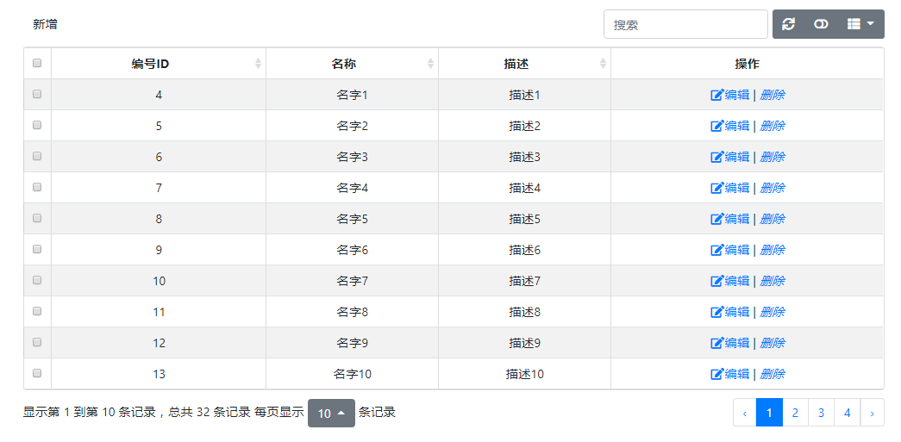Click the 名字10 cell
The width and height of the screenshot is (901, 442).
(353, 374)
